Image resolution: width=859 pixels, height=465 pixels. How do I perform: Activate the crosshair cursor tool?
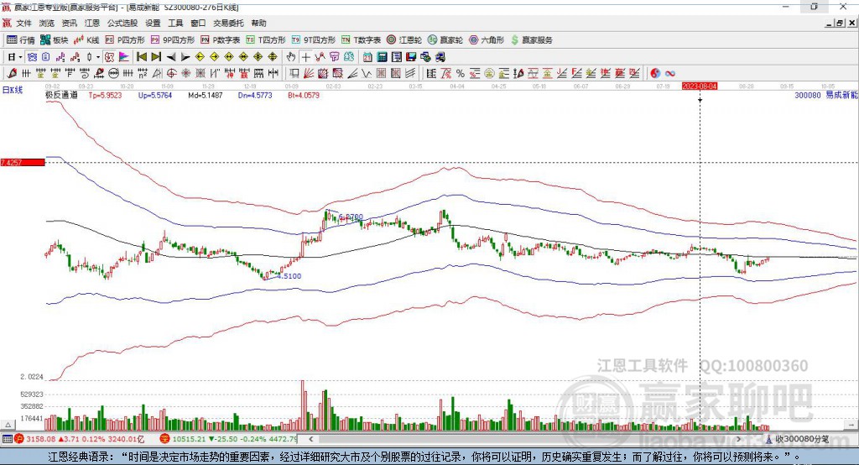coord(305,57)
